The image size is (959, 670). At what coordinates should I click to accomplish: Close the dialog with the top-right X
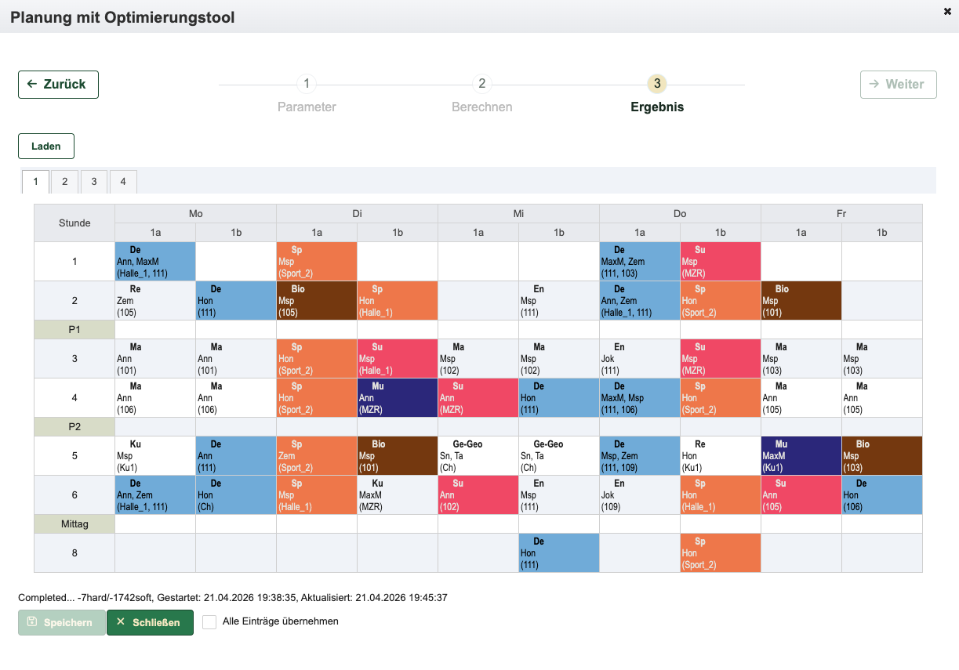(x=947, y=11)
